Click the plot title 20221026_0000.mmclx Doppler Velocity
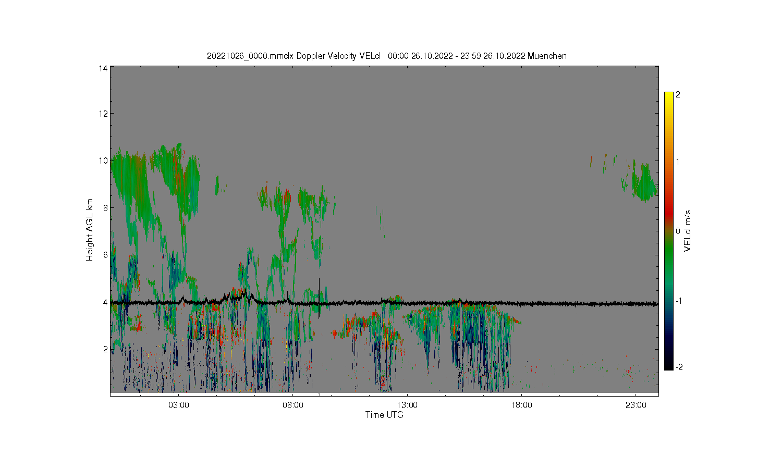The height and width of the screenshot is (469, 782). [386, 56]
